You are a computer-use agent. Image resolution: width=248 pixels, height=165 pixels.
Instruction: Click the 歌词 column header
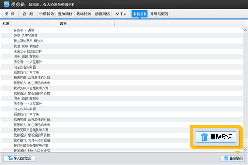click(x=63, y=23)
